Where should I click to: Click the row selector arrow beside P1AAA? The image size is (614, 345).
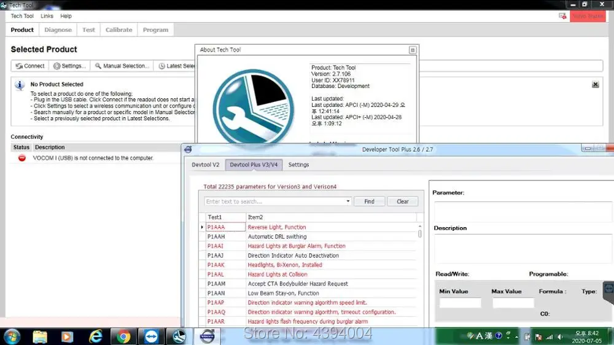pyautogui.click(x=202, y=227)
